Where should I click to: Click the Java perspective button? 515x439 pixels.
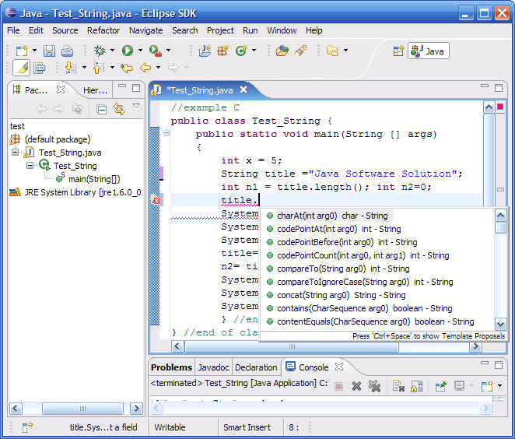click(428, 51)
